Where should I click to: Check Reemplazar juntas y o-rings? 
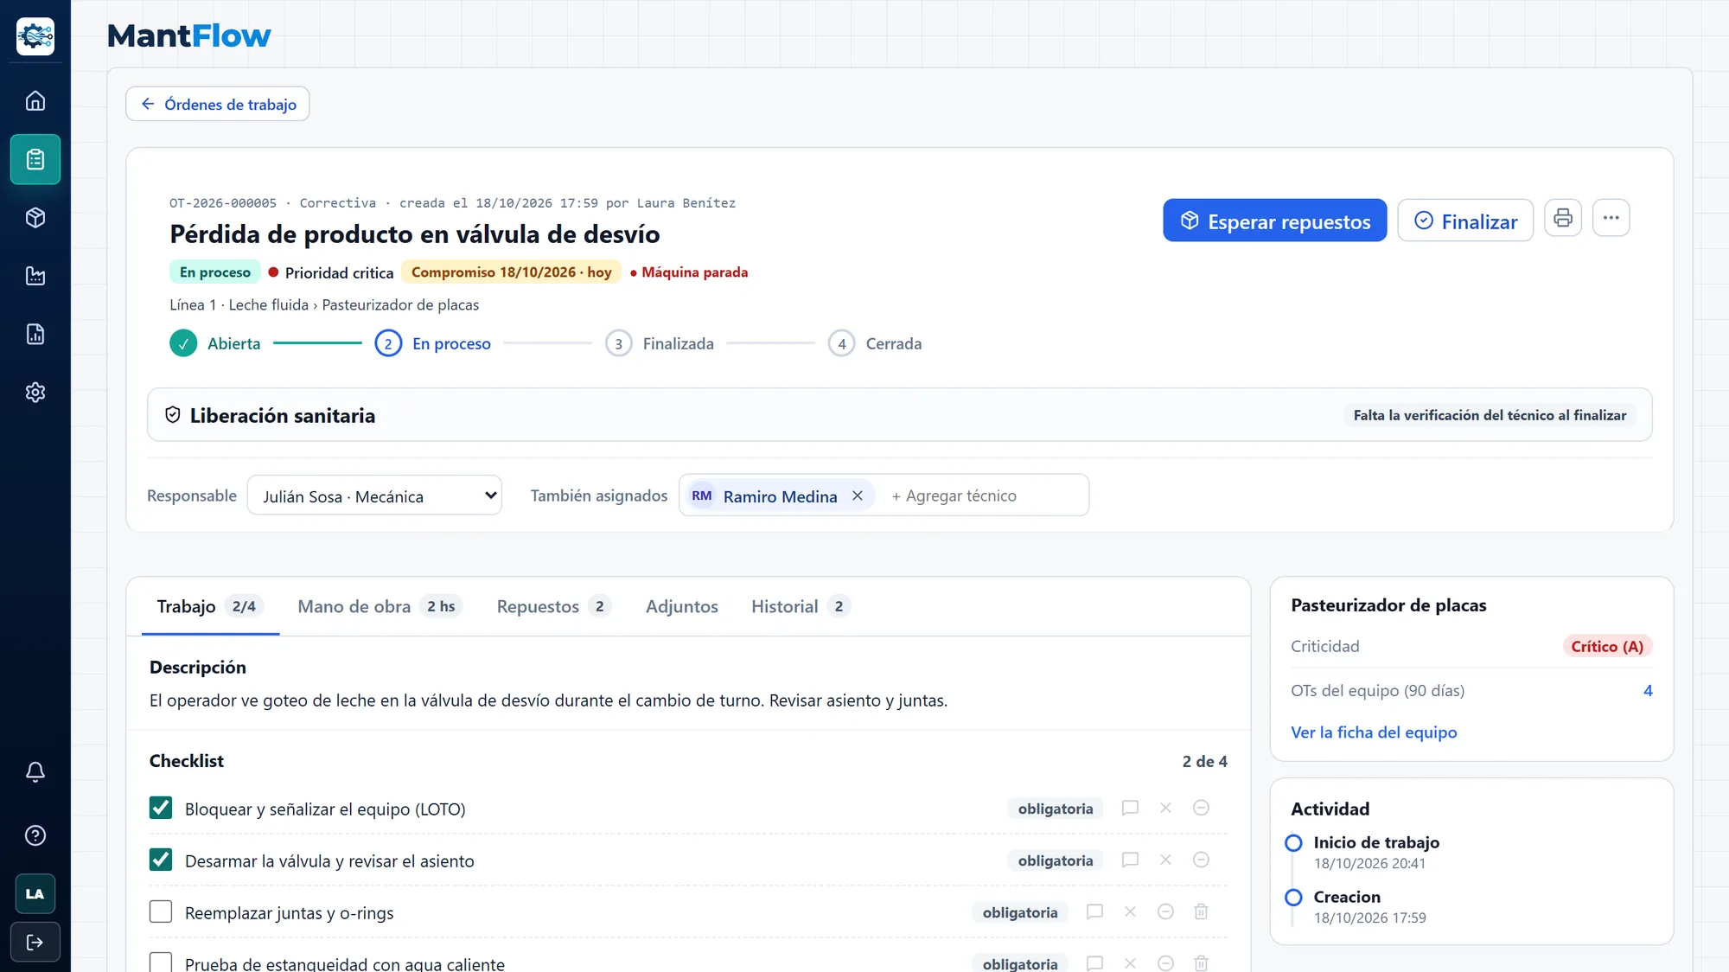(x=161, y=911)
